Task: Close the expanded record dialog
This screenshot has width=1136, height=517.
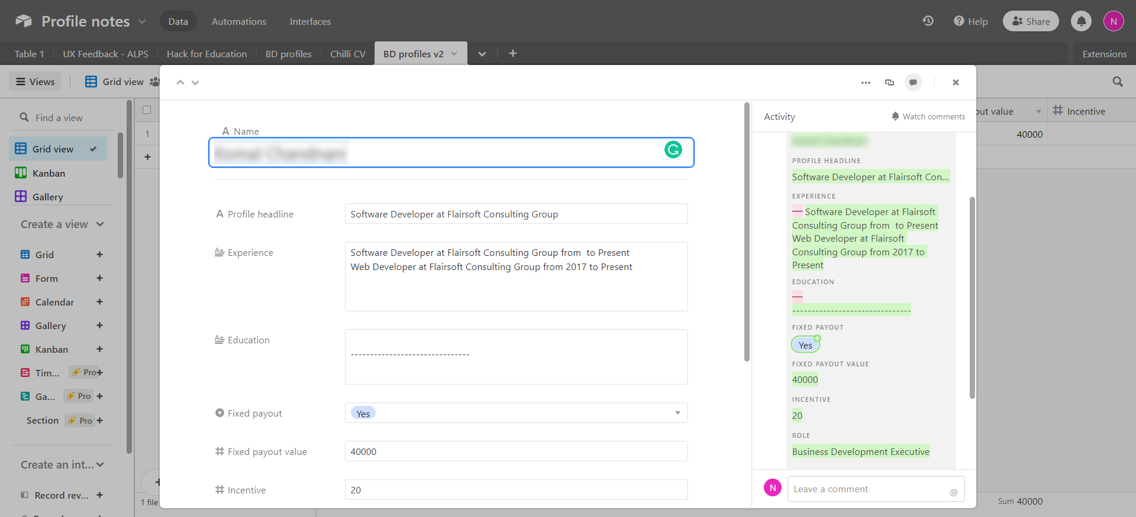Action: coord(956,82)
